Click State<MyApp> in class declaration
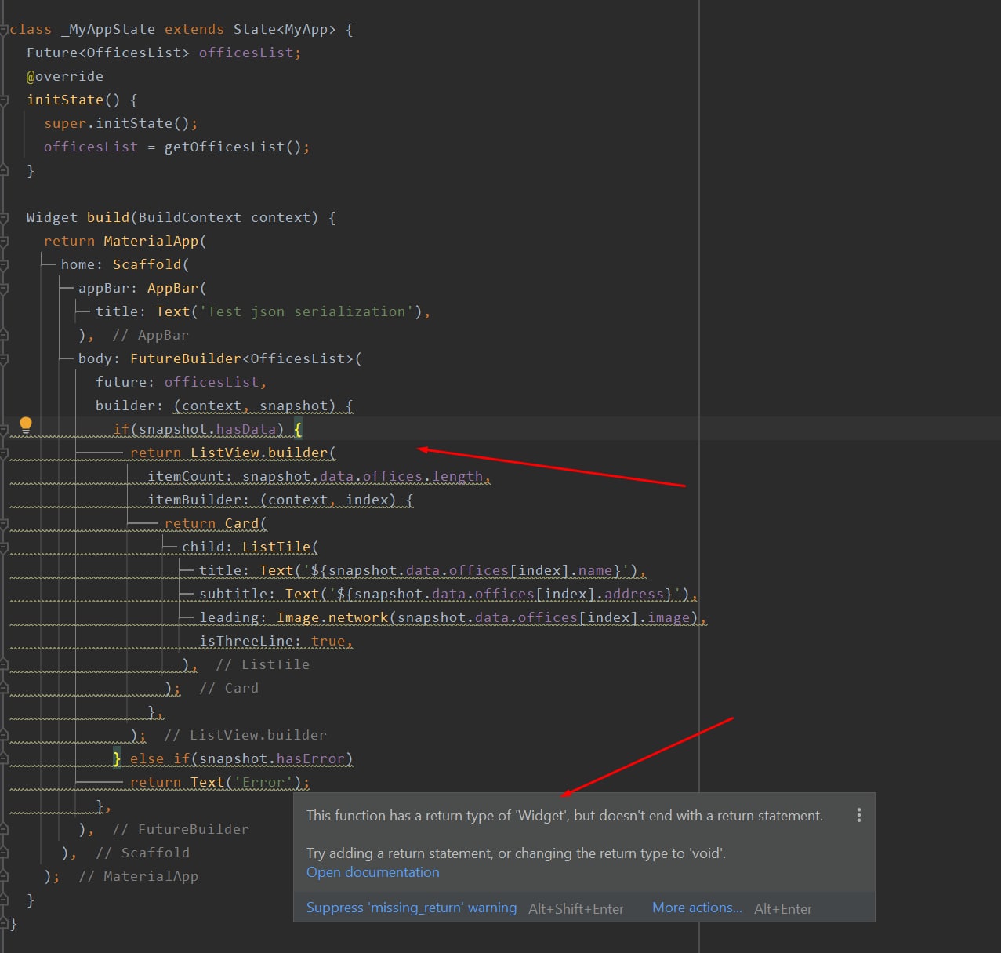This screenshot has height=953, width=1001. click(x=285, y=29)
